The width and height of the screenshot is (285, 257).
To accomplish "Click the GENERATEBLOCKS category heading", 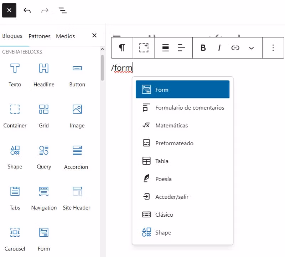I will point(22,52).
